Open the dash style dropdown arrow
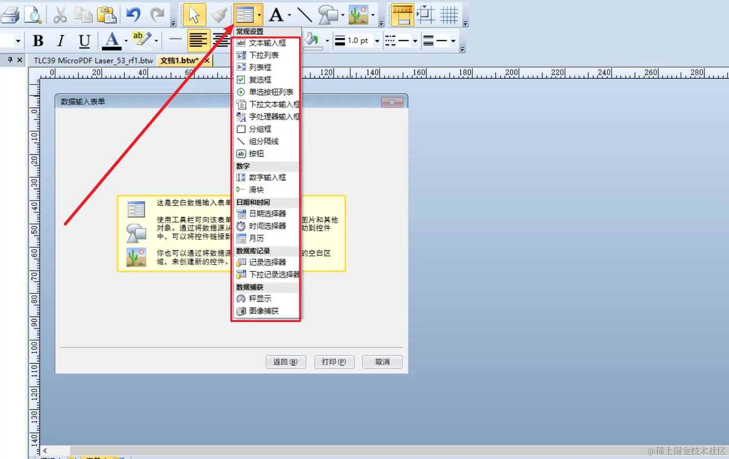Viewport: 729px width, 459px height. (415, 41)
